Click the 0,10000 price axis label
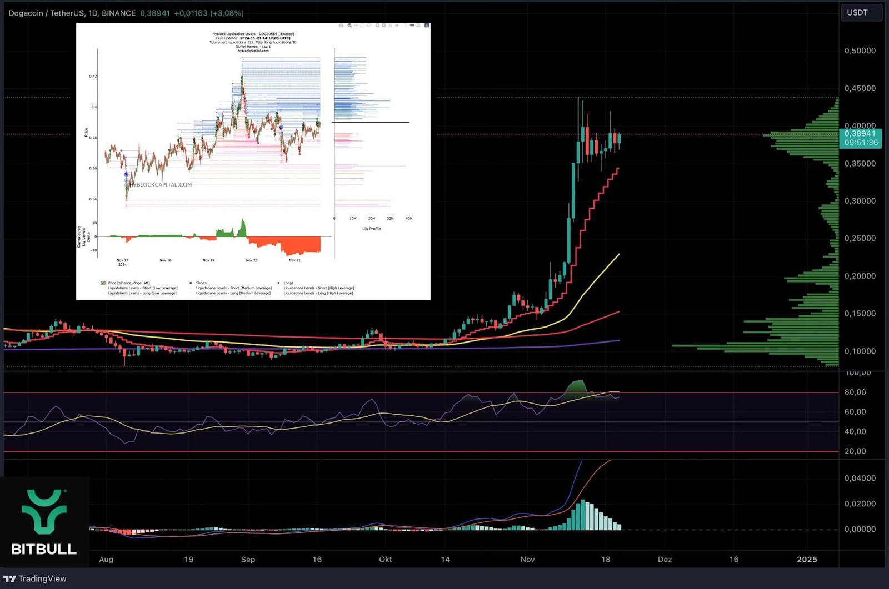889x589 pixels. click(x=860, y=351)
